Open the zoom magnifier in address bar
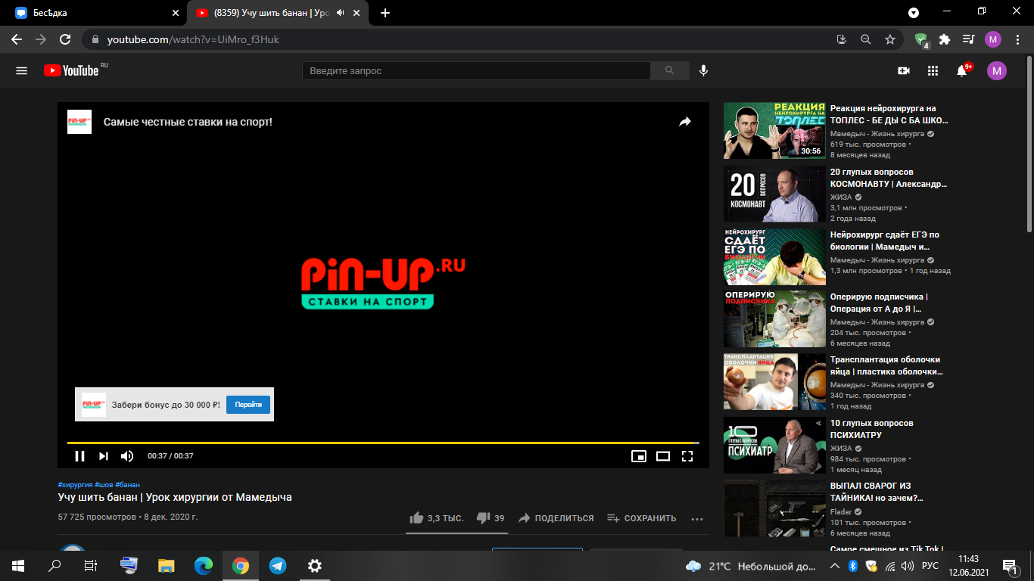This screenshot has width=1034, height=581. pyautogui.click(x=865, y=39)
